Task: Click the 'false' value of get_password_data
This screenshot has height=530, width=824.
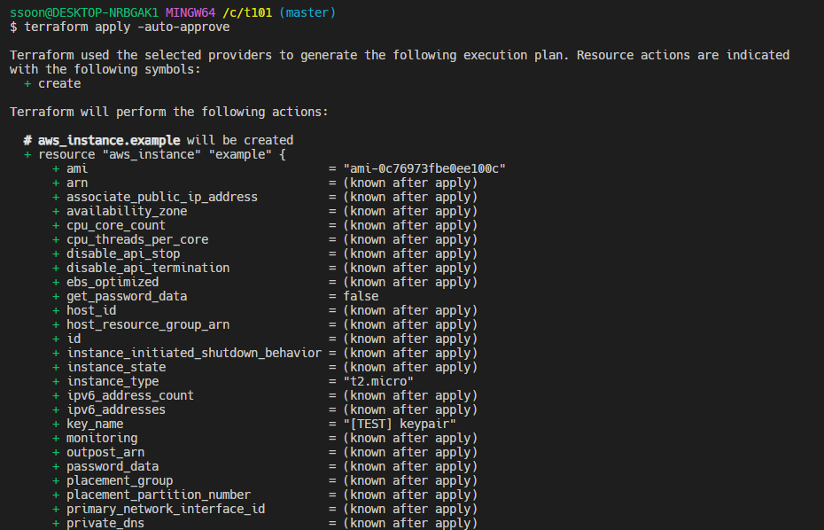Action: pyautogui.click(x=361, y=297)
